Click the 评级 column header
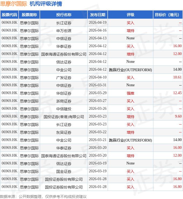Viewport: 183px width, 199px height. pyautogui.click(x=131, y=15)
